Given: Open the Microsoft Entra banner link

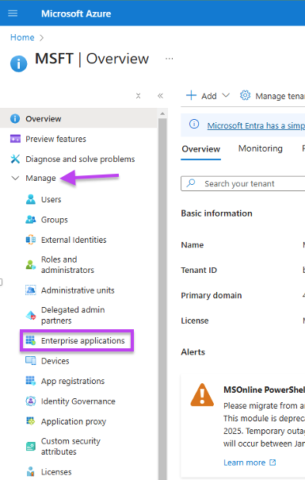Looking at the screenshot, I should point(256,125).
